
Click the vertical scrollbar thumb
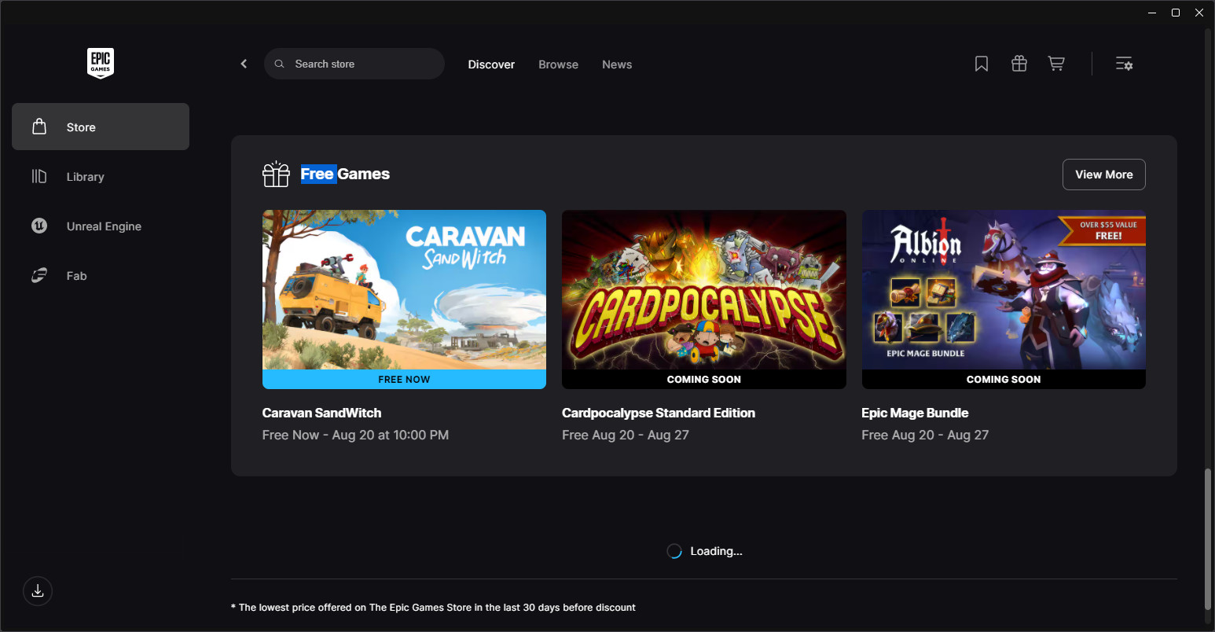tap(1208, 539)
